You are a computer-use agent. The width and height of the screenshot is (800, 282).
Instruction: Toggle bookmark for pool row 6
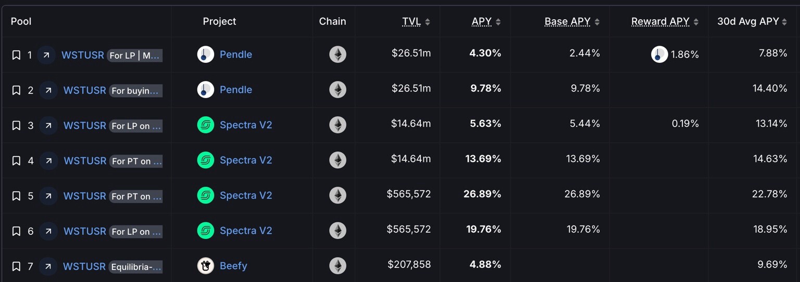point(16,231)
